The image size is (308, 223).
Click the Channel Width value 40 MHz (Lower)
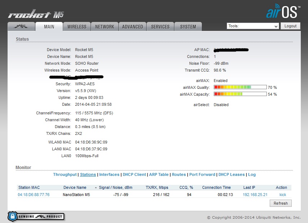(90, 120)
